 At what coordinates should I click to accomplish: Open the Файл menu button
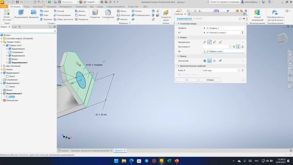4,6
